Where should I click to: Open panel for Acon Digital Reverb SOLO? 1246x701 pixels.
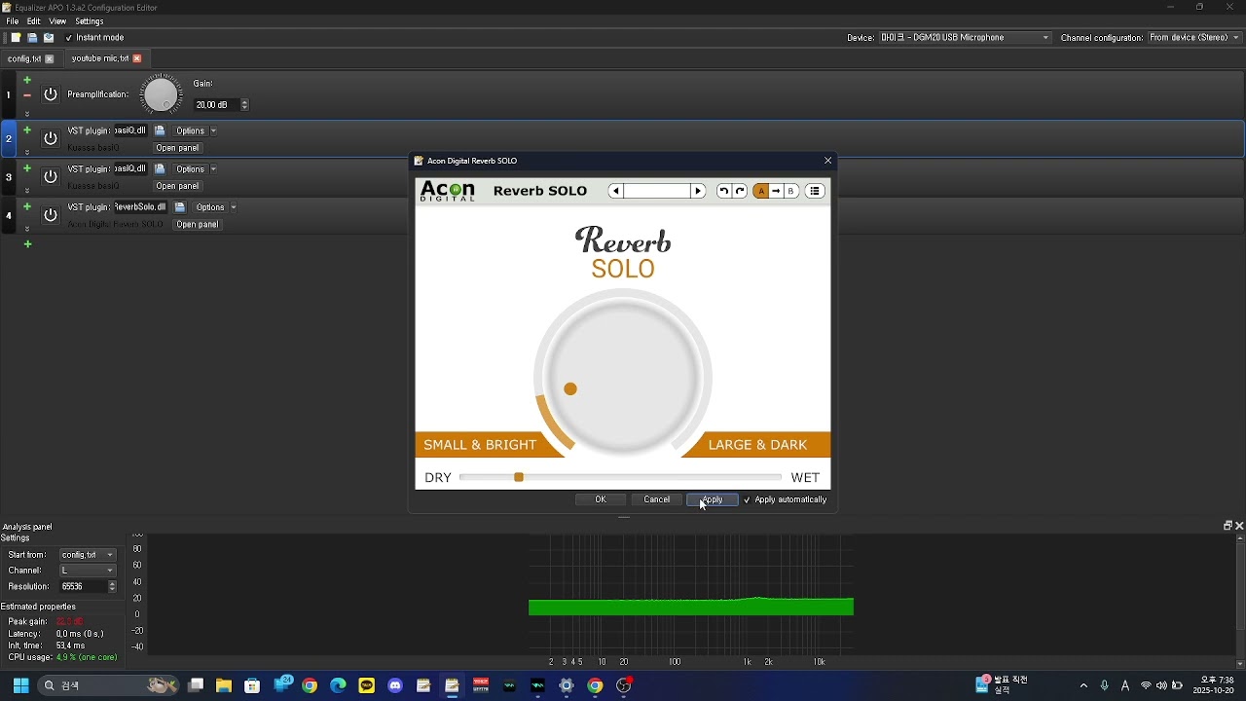coord(198,225)
